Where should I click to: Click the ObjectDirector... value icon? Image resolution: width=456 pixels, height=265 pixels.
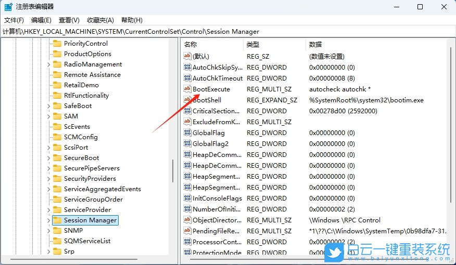(187, 220)
